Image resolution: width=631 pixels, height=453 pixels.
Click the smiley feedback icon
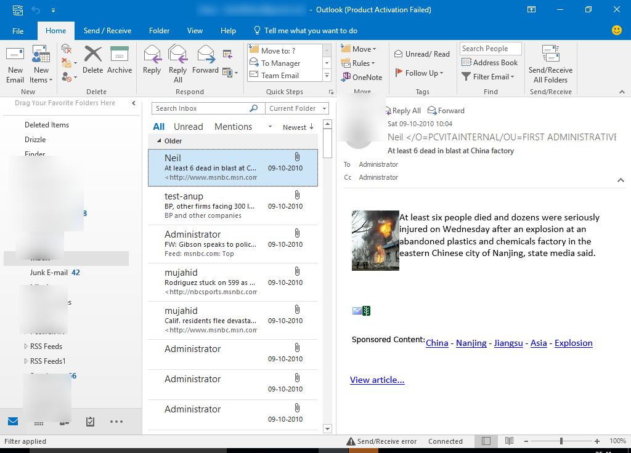616,30
